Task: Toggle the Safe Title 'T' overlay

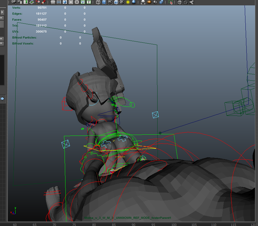Action: tap(89, 2)
